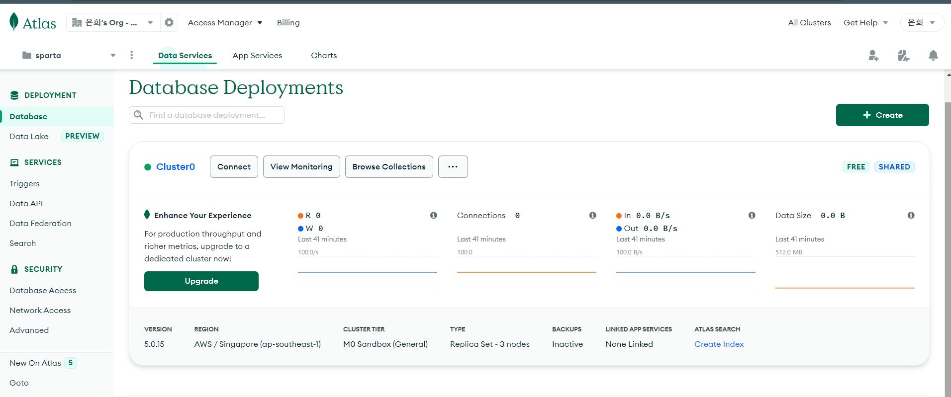Switch to the Data Services tab
This screenshot has width=951, height=397.
pos(185,56)
